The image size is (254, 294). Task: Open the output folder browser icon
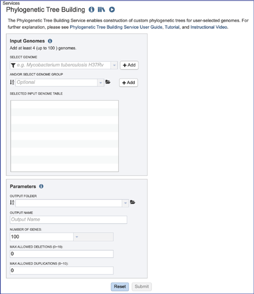click(132, 202)
